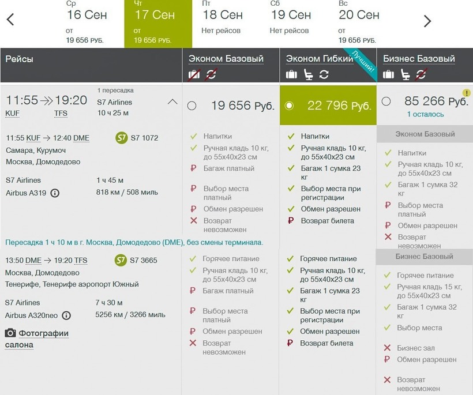Select the Эконом Базовый fare for 19 656 руб
Image resolution: width=473 pixels, height=395 pixels.
[192, 106]
